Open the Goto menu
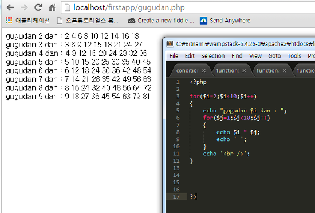Screen dimensions: 315x213 (274, 56)
